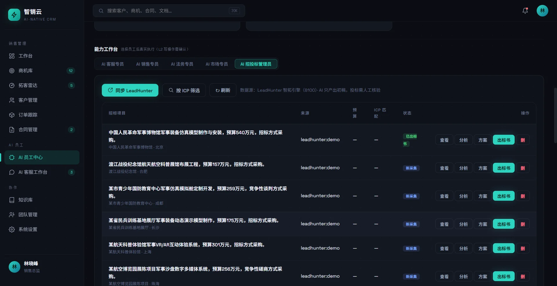Delete the 某航天科普体验馆 tender row
The height and width of the screenshot is (286, 557).
click(523, 248)
